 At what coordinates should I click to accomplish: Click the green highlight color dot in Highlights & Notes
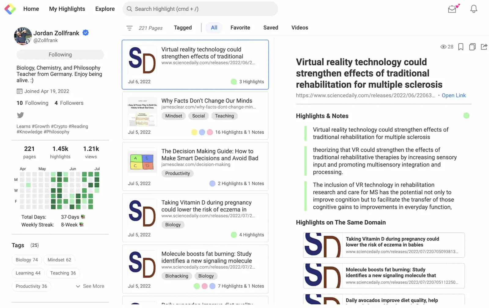point(466,116)
